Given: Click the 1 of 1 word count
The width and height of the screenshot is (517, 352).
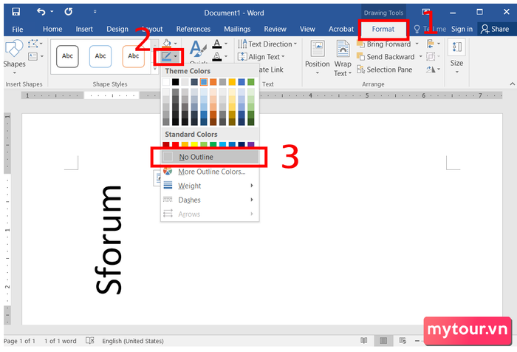Looking at the screenshot, I should click(x=61, y=341).
